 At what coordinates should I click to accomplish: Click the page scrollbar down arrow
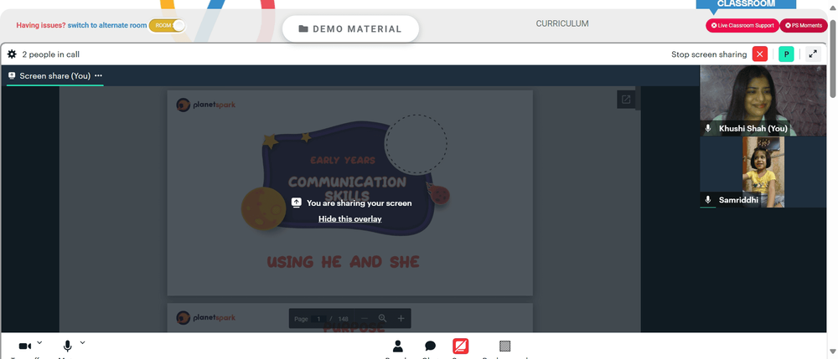coord(833,351)
